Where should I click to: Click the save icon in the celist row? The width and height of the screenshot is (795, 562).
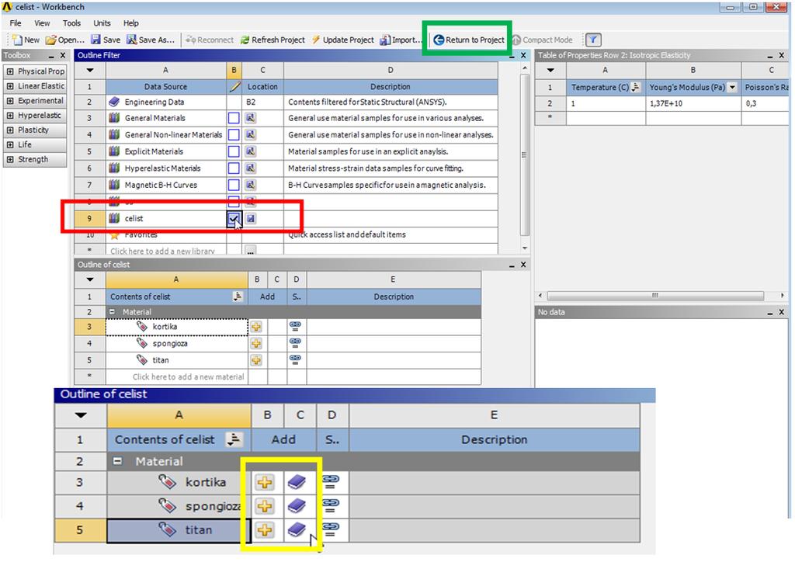click(x=251, y=218)
